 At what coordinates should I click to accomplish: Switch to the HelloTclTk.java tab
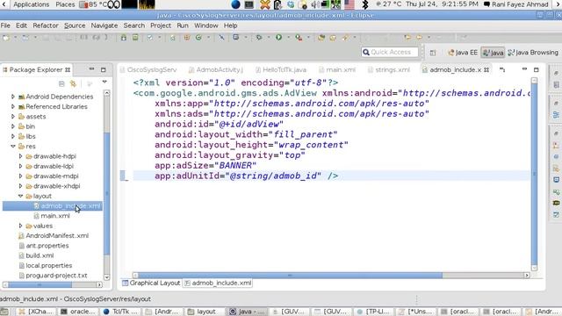coord(281,70)
